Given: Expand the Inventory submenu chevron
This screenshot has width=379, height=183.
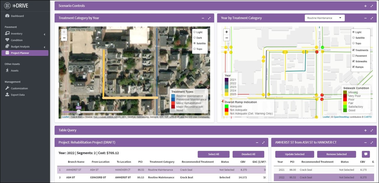Looking at the screenshot, I should pyautogui.click(x=45, y=34).
